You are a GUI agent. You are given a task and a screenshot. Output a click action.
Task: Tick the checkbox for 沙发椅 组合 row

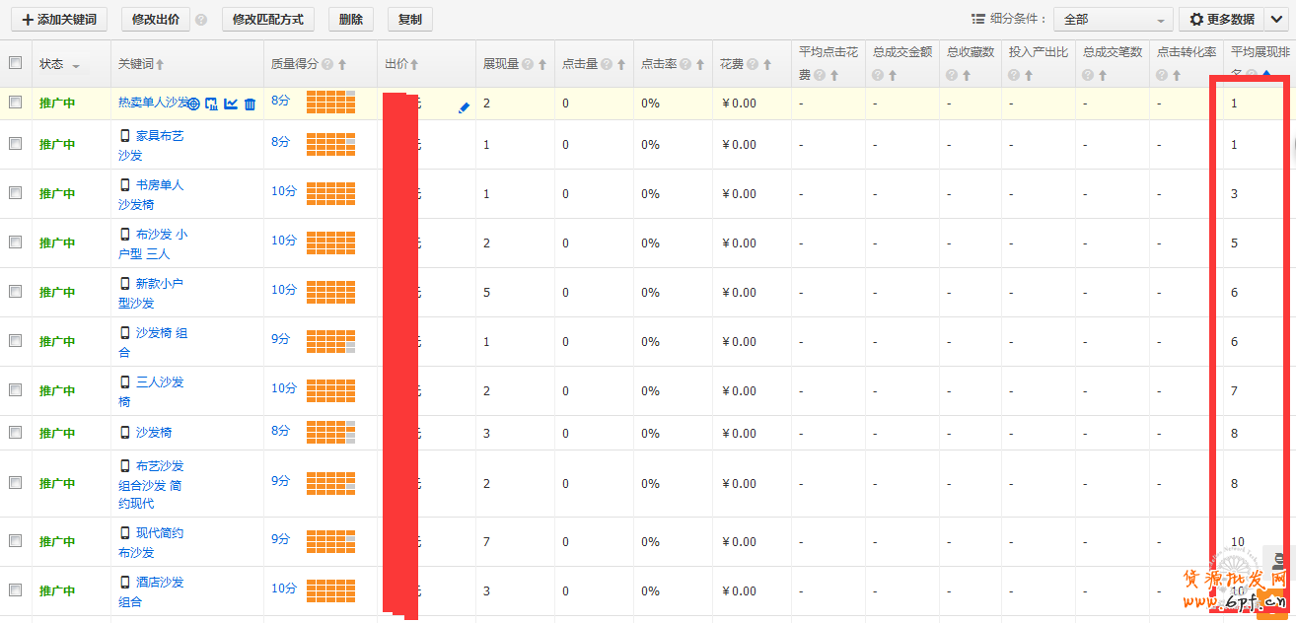pyautogui.click(x=15, y=341)
